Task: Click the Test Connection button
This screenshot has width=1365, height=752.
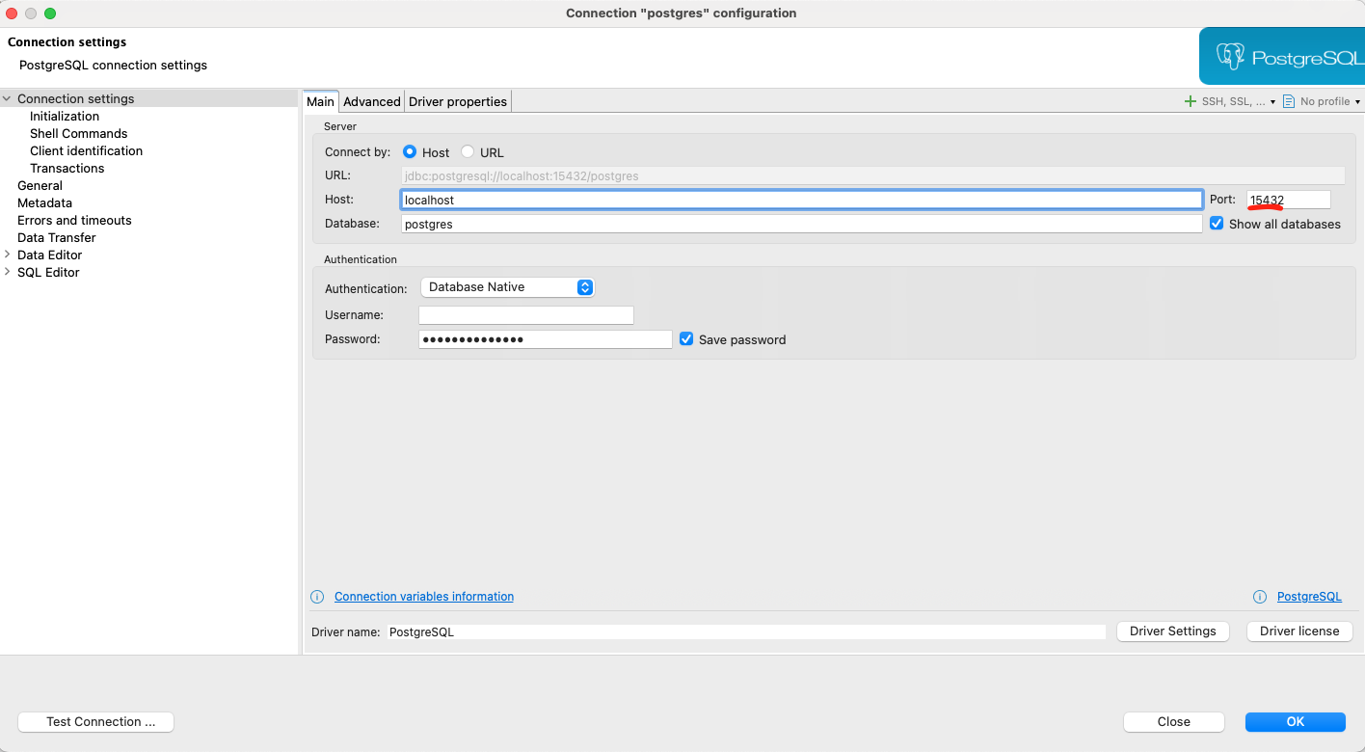Action: coord(95,721)
